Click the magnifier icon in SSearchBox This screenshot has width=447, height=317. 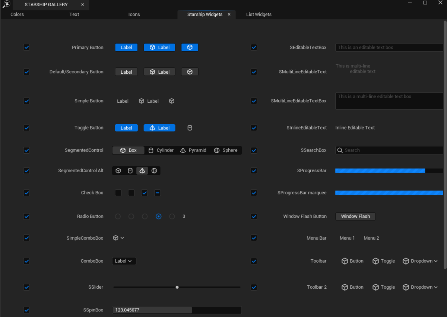tap(340, 150)
